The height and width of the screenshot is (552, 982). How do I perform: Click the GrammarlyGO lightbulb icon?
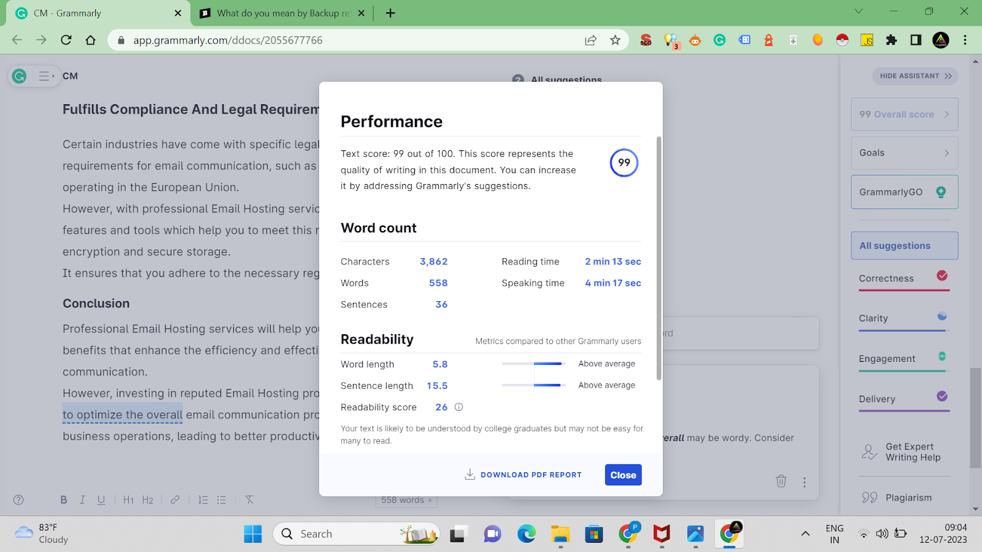[x=941, y=192]
